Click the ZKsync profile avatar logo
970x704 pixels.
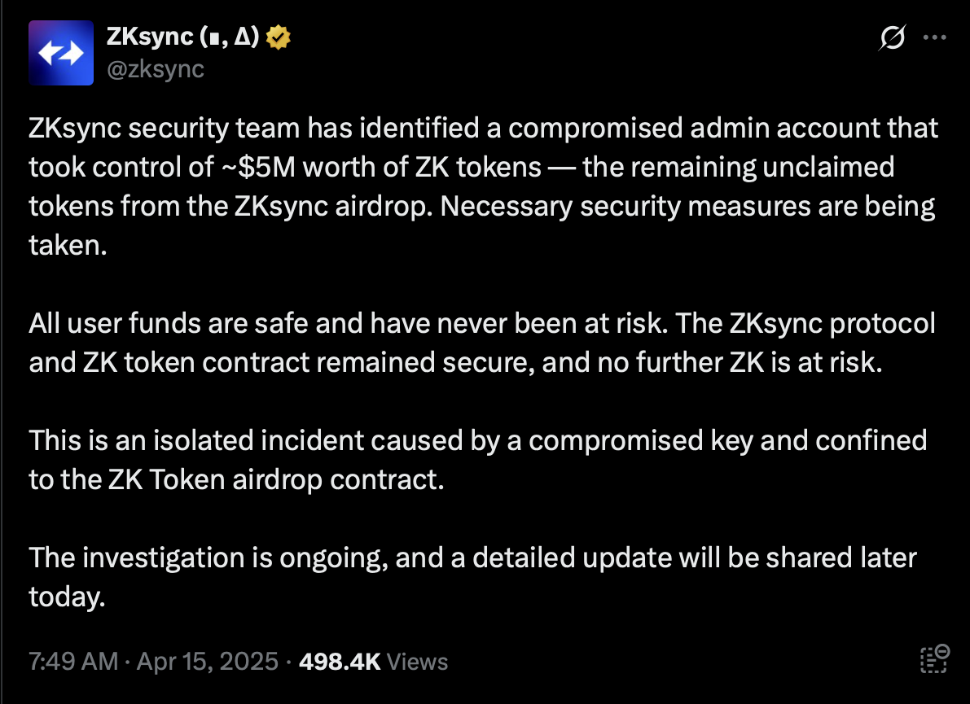61,53
